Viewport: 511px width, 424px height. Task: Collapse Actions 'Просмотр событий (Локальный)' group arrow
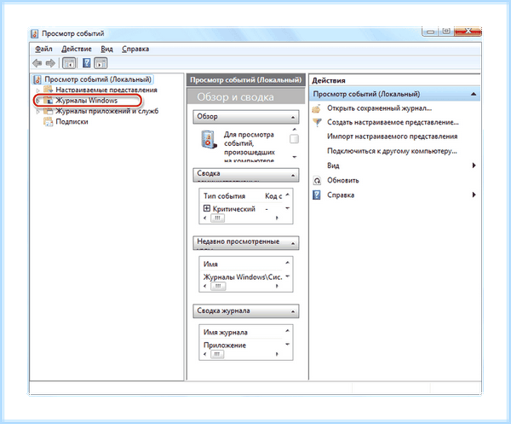coord(474,95)
